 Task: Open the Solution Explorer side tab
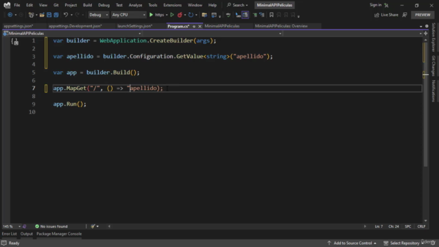click(434, 37)
